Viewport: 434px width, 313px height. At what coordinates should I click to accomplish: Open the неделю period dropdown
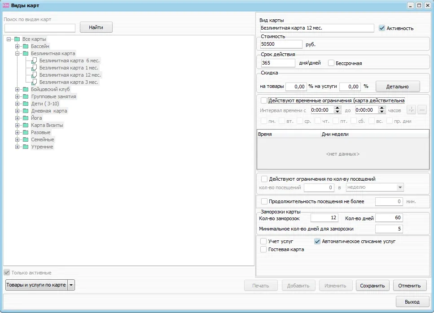click(400, 187)
